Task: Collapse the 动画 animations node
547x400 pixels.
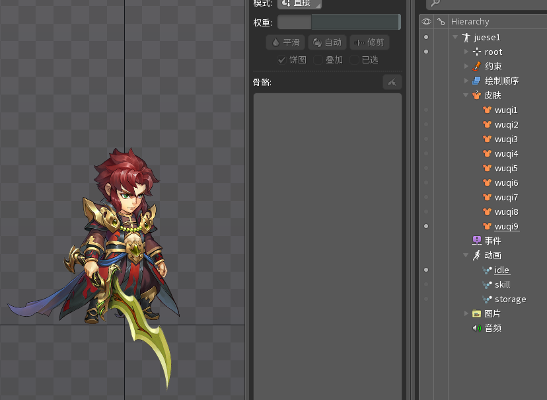Action: [466, 255]
